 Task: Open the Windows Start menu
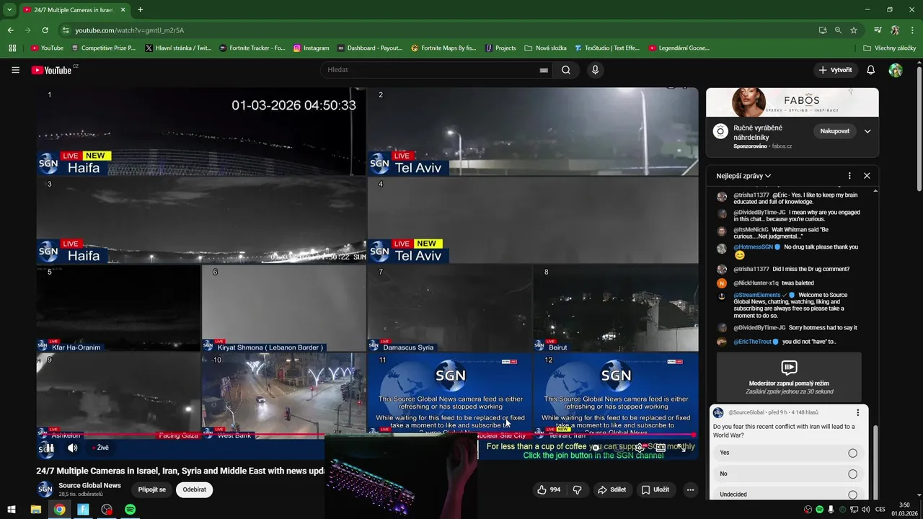tap(12, 509)
